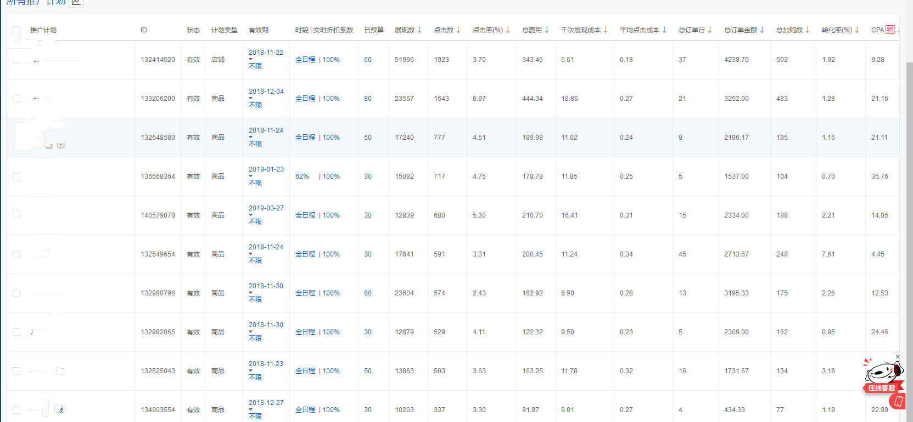This screenshot has height=422, width=913.
Task: Click the 转化率(%) column header
Action: [836, 30]
